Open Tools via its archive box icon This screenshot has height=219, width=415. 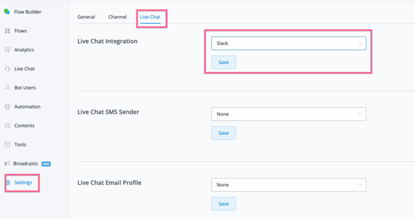[7, 144]
